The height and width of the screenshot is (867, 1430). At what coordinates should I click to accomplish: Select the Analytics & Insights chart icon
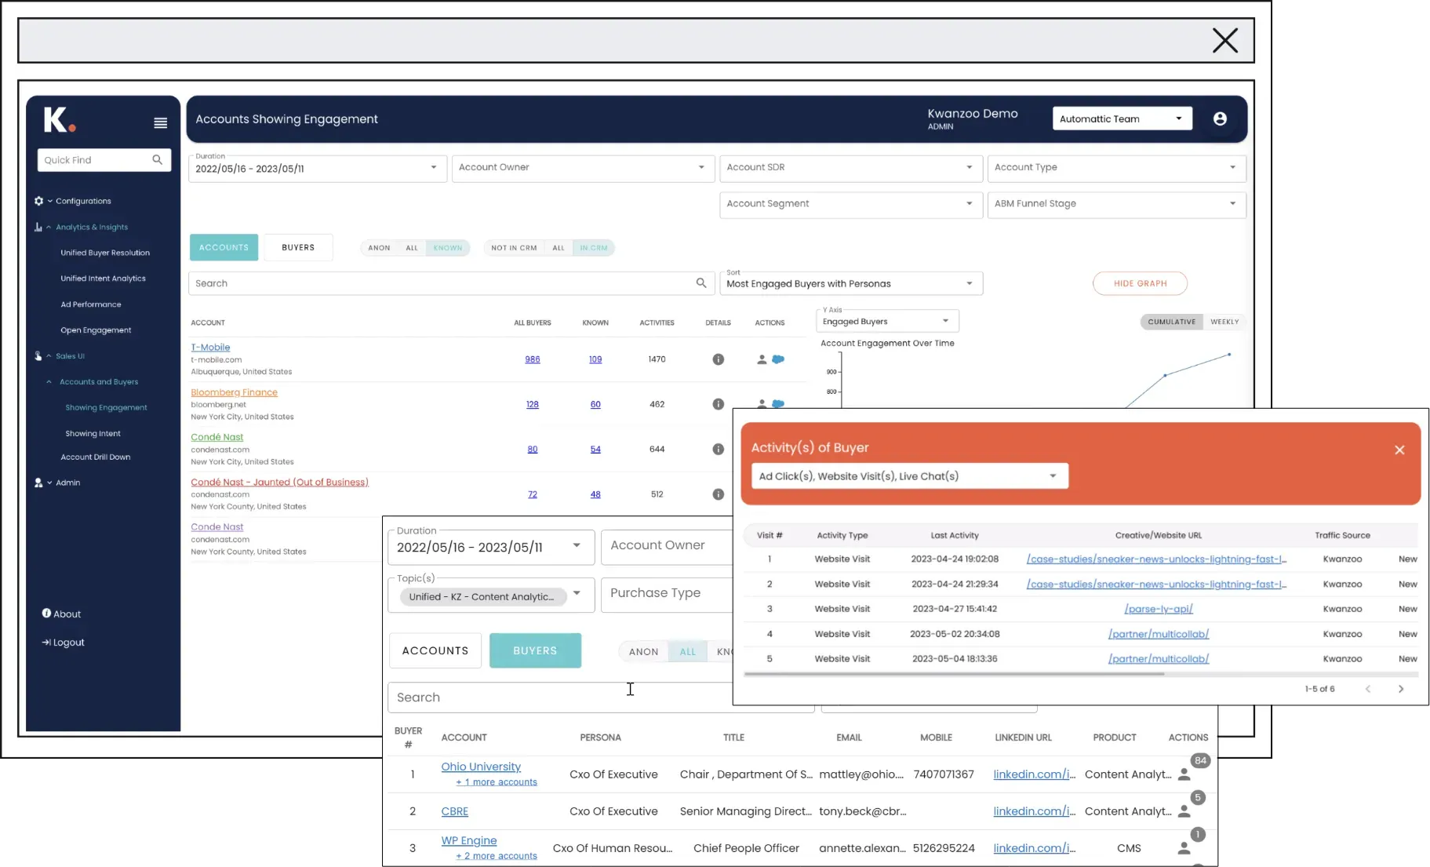point(38,227)
